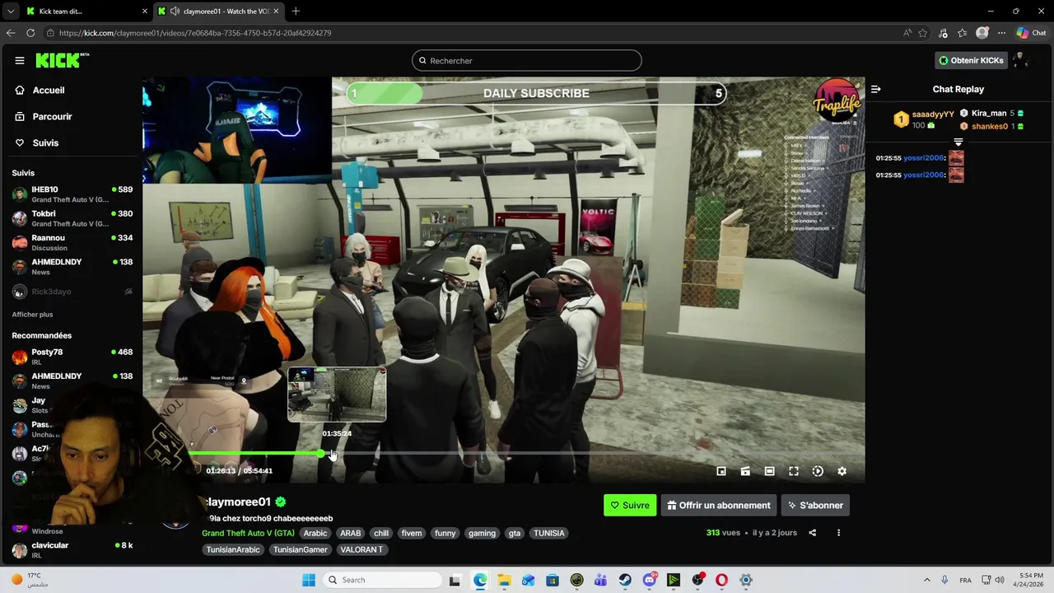Open Kira_man in the gift leaderboard
The image size is (1054, 593).
[x=989, y=114]
